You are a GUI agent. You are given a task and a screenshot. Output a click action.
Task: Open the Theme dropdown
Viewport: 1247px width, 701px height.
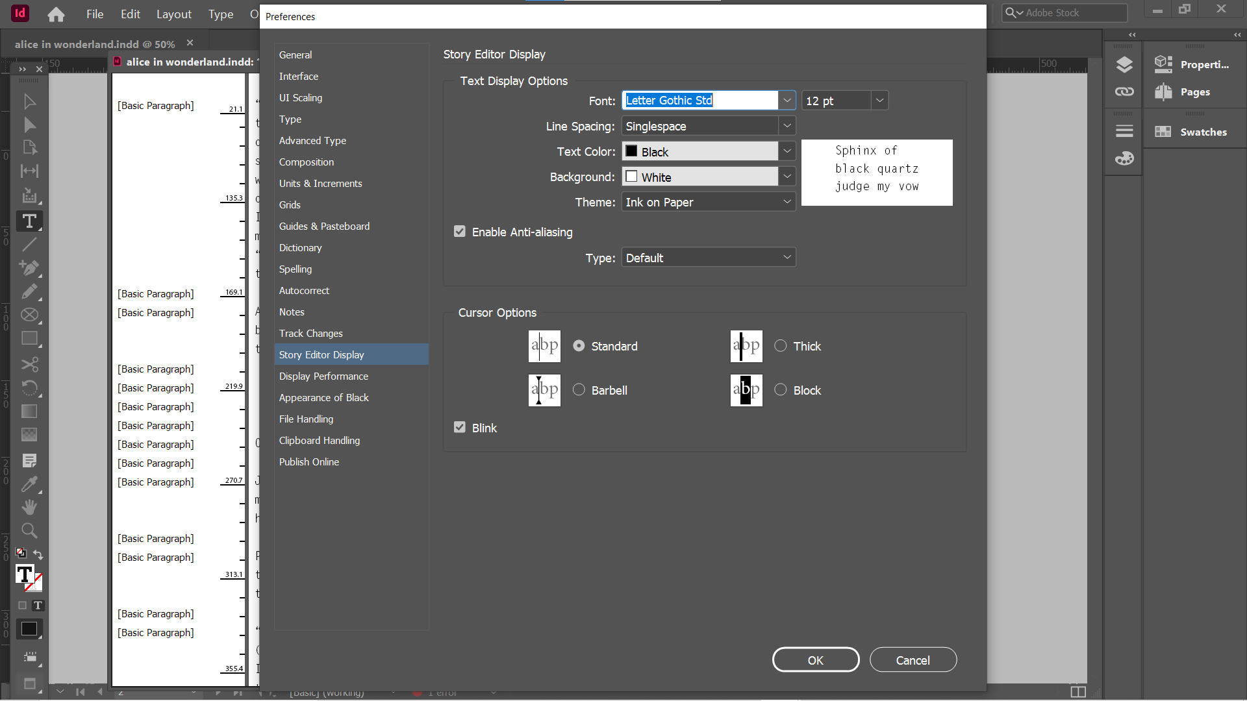787,202
